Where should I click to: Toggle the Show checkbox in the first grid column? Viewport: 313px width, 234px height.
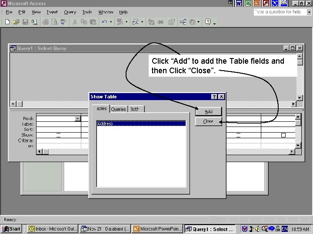(x=58, y=135)
